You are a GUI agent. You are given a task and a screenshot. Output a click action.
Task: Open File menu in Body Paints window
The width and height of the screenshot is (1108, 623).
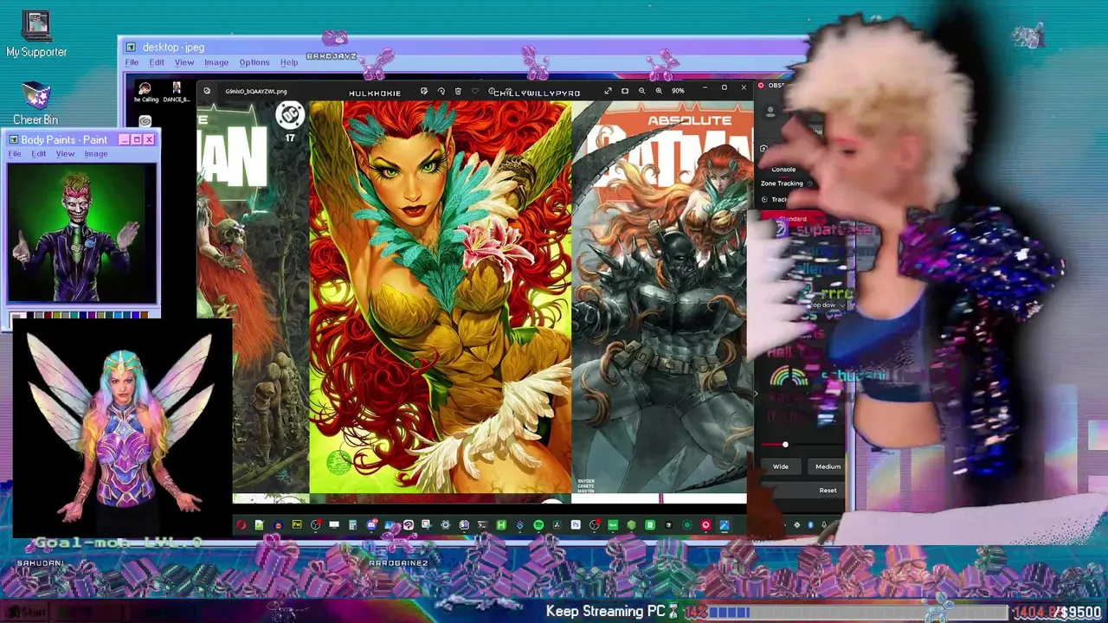15,154
